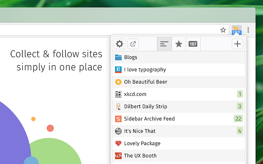Click the It's Nice That feed
263x164 pixels.
click(x=140, y=131)
